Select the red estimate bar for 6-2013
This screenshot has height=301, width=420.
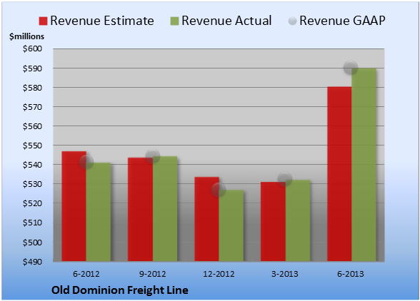tap(339, 174)
